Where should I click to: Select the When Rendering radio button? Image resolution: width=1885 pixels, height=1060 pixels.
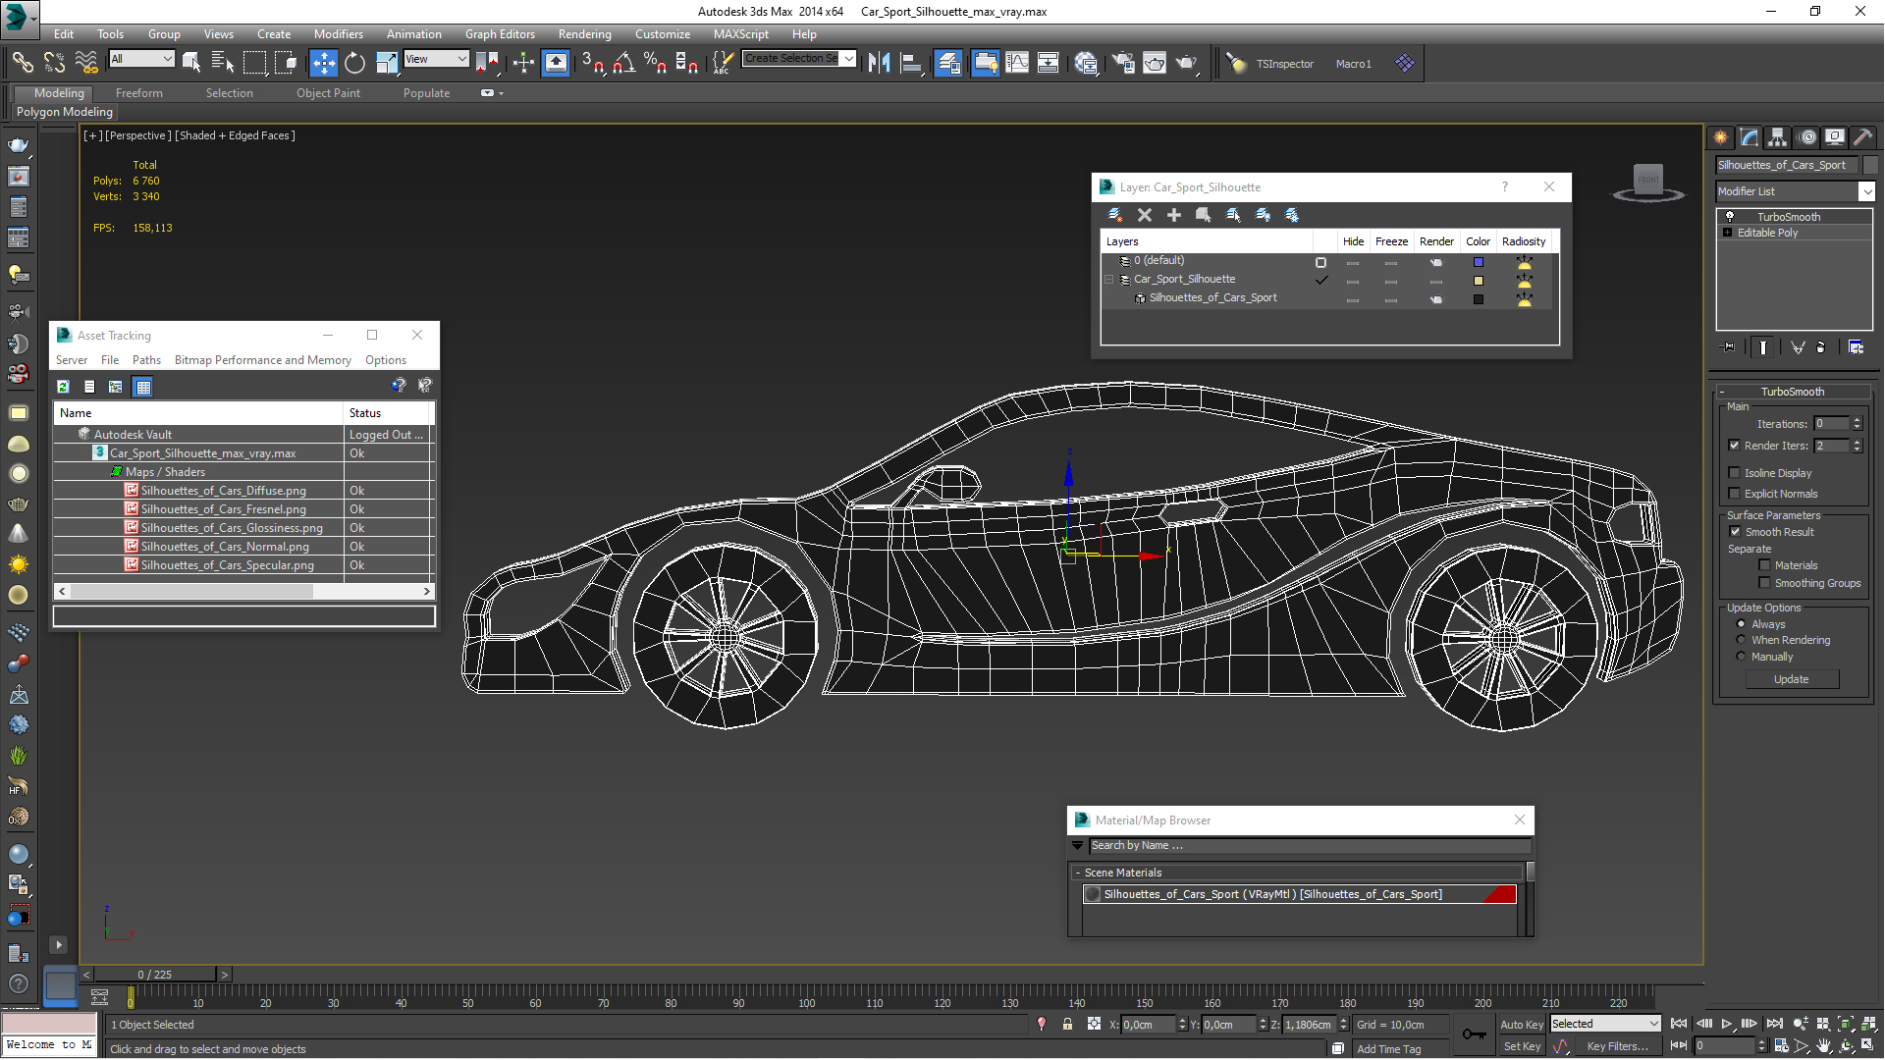(1741, 640)
